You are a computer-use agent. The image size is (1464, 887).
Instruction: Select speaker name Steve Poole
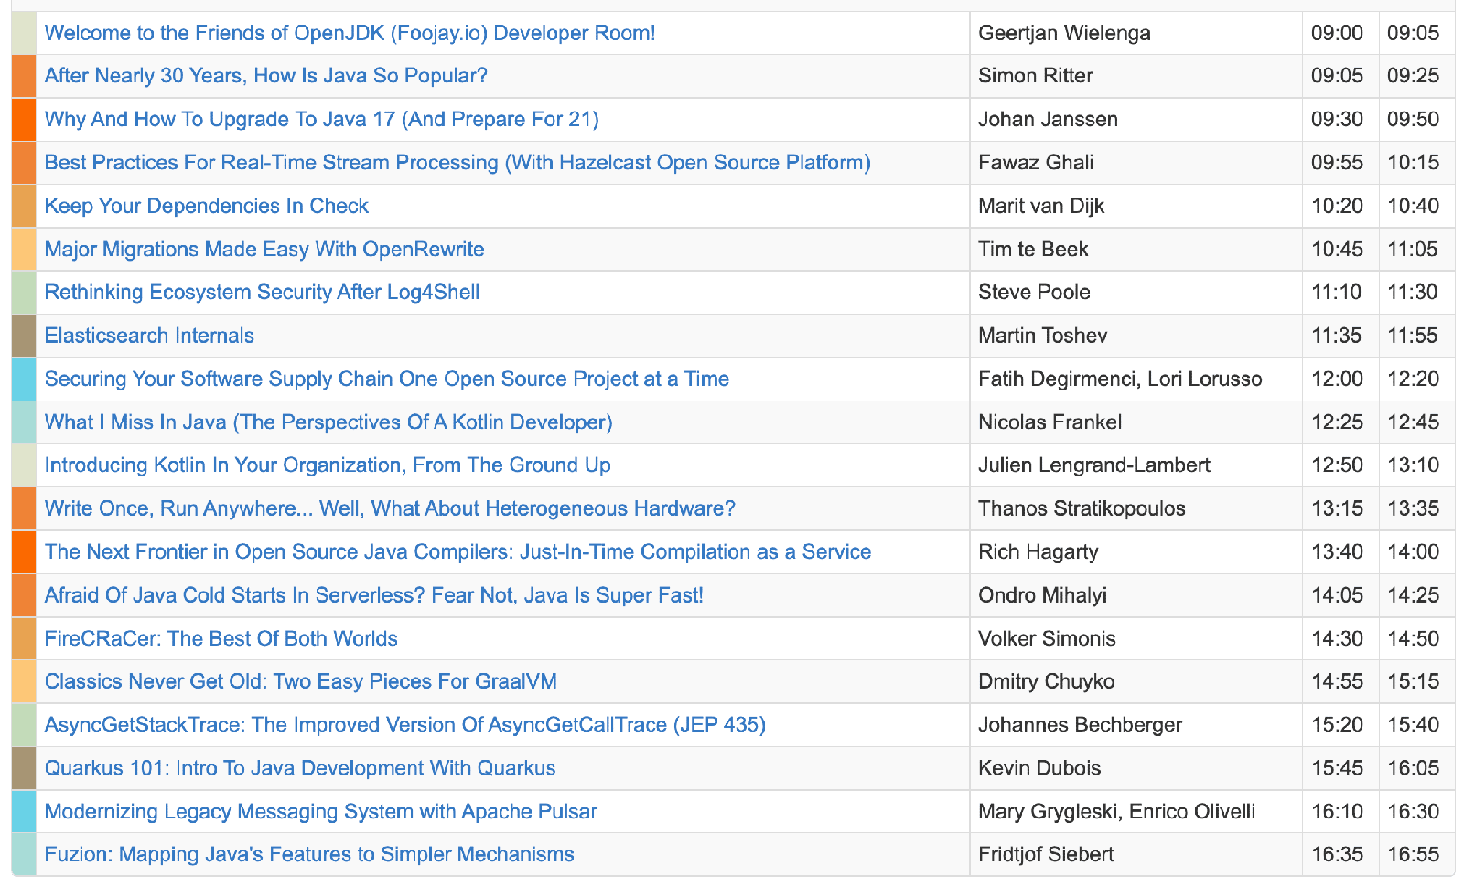click(1034, 293)
